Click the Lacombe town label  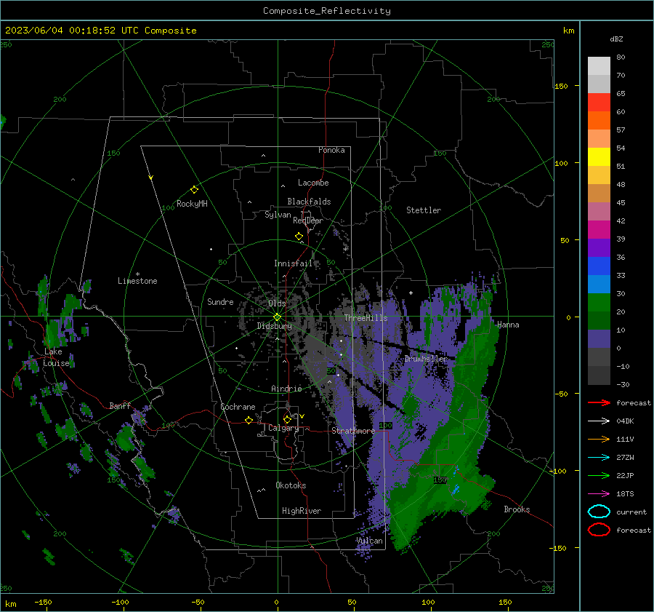[x=313, y=183]
